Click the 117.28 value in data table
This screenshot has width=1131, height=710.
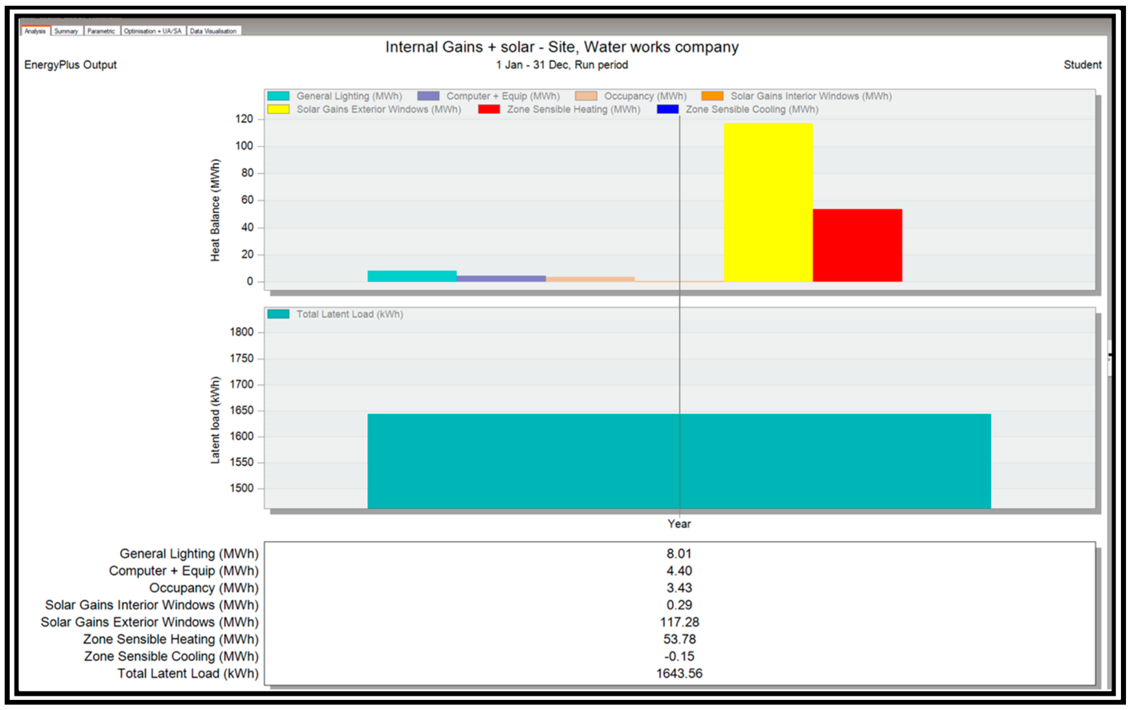click(679, 622)
